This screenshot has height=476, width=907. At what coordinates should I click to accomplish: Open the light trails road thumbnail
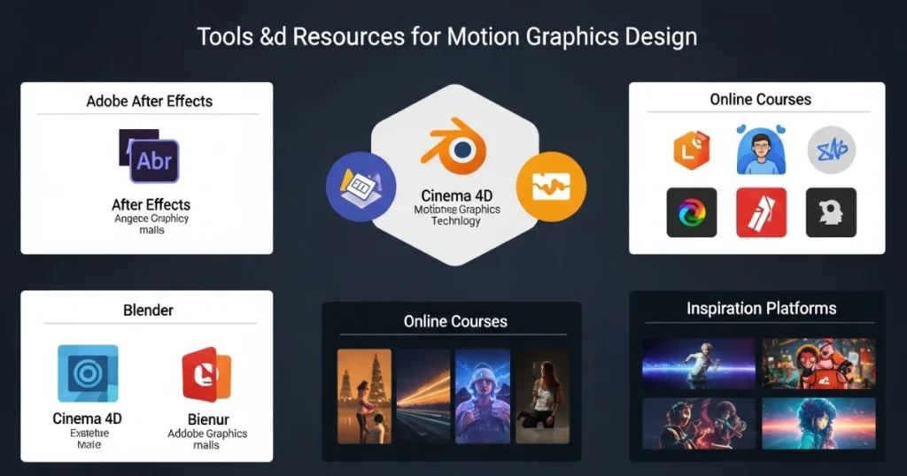423,396
